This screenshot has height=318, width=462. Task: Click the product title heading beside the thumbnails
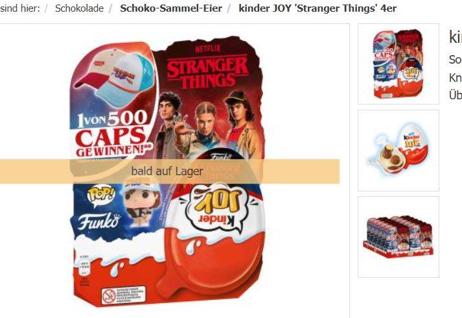[456, 38]
